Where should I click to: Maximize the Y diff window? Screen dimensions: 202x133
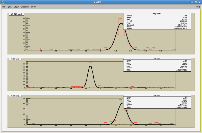(x=196, y=2)
